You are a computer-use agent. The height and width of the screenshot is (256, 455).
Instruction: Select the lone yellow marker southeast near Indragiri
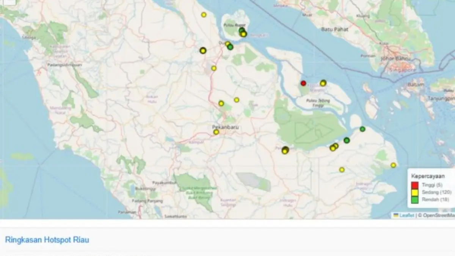342,170
